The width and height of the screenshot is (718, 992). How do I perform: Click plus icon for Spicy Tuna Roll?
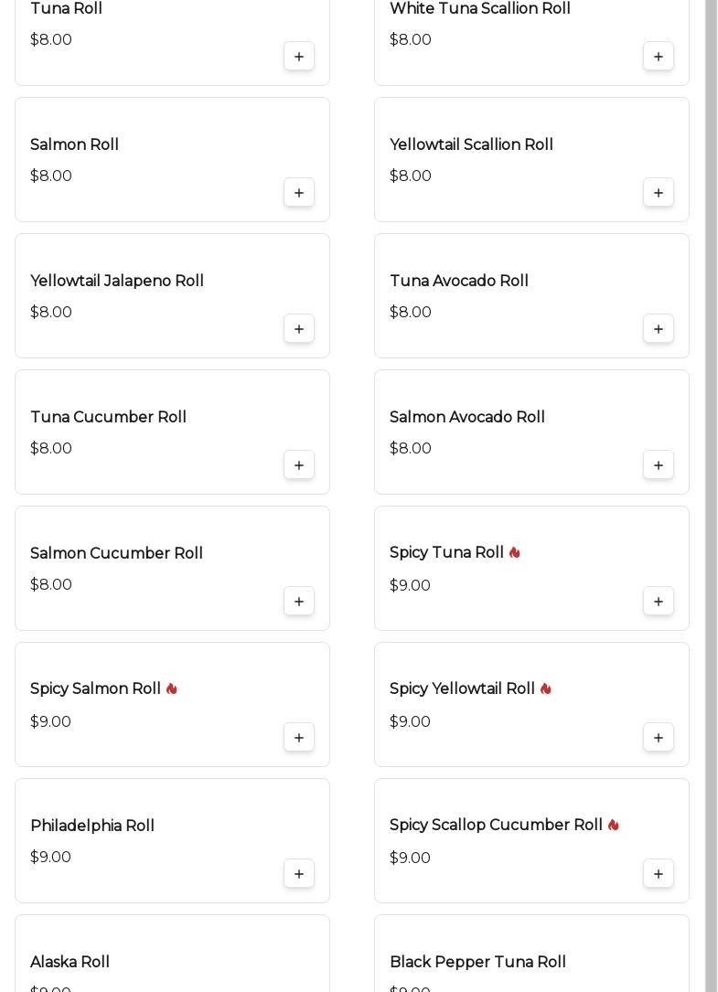(659, 602)
